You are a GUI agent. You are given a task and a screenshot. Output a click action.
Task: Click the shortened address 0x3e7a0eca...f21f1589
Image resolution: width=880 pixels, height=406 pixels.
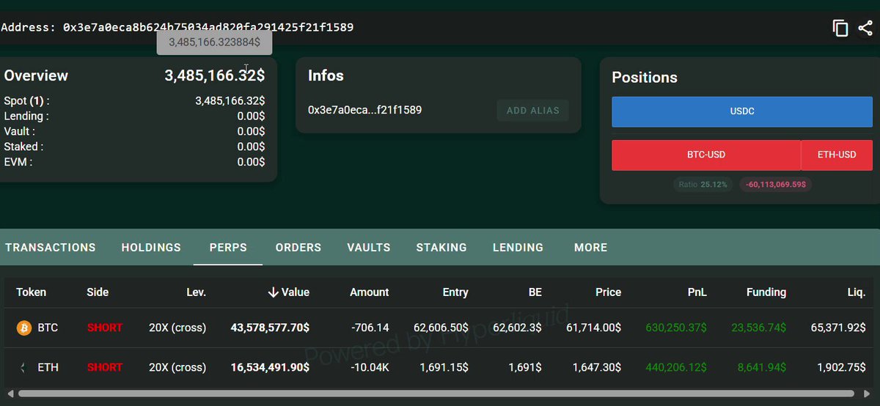click(364, 110)
